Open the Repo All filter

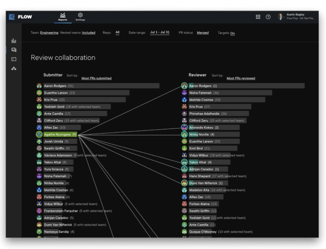pos(117,32)
